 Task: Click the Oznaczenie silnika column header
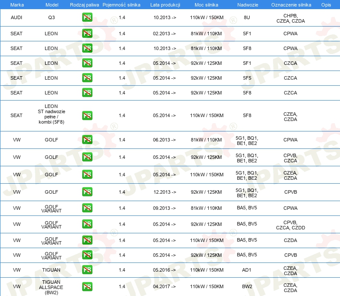291,5
